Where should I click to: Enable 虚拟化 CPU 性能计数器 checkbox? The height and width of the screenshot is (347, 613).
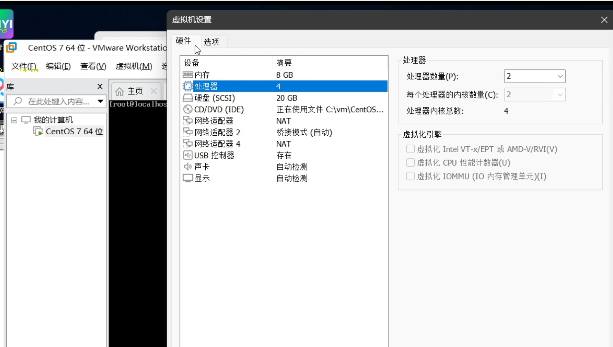click(410, 163)
